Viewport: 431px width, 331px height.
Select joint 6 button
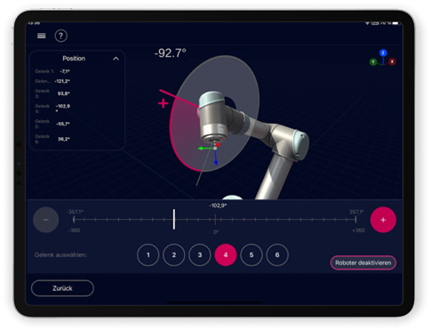(277, 254)
